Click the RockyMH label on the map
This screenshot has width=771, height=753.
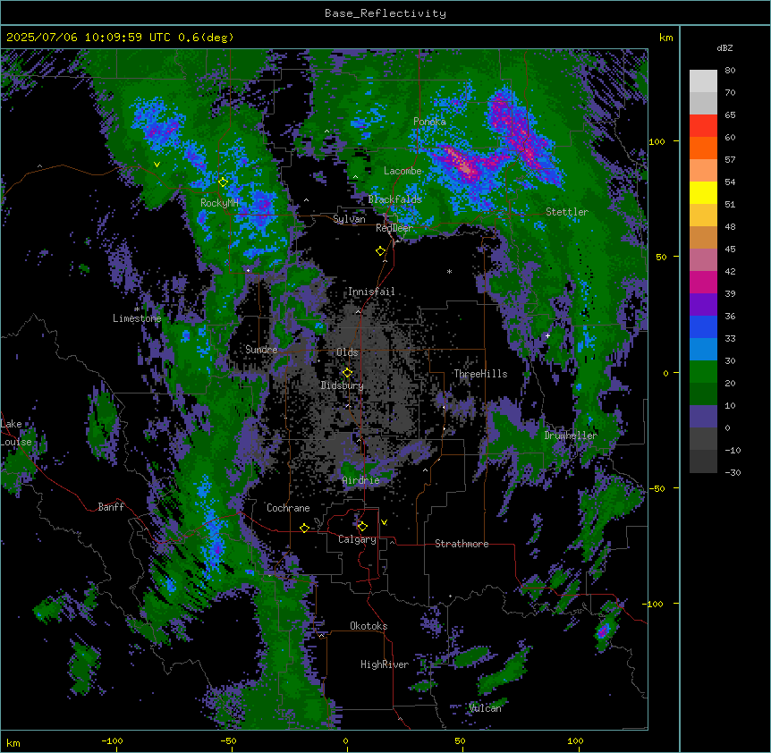219,203
